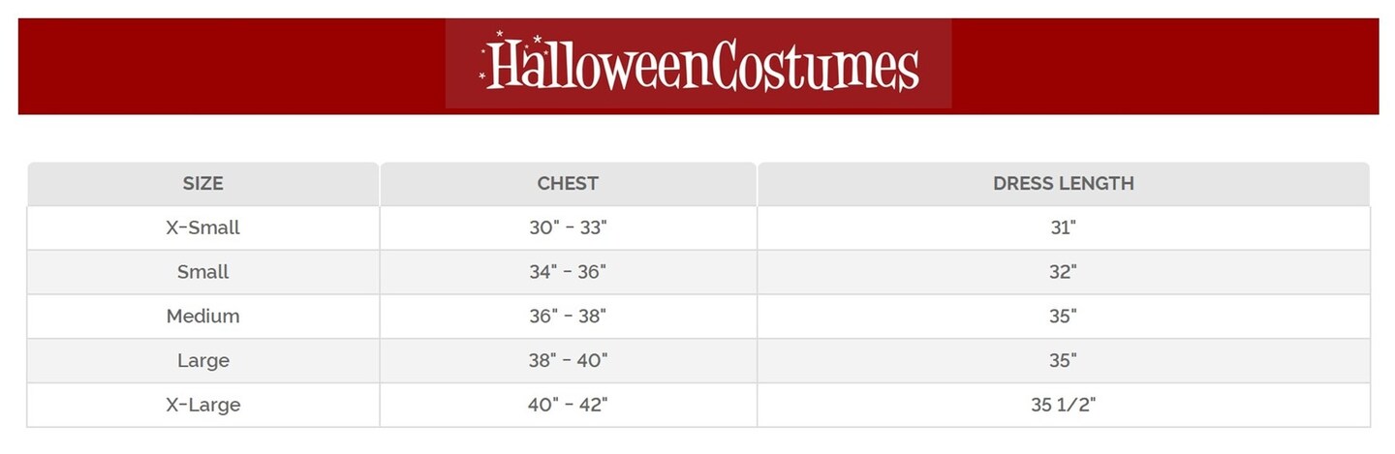Select the Medium size cell
This screenshot has width=1395, height=454.
[x=202, y=317]
